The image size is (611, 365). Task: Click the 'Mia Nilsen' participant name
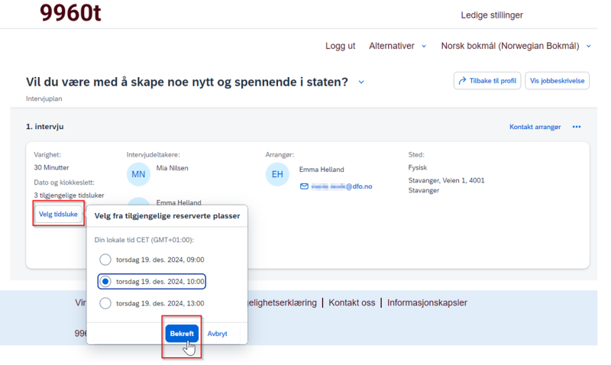(173, 168)
